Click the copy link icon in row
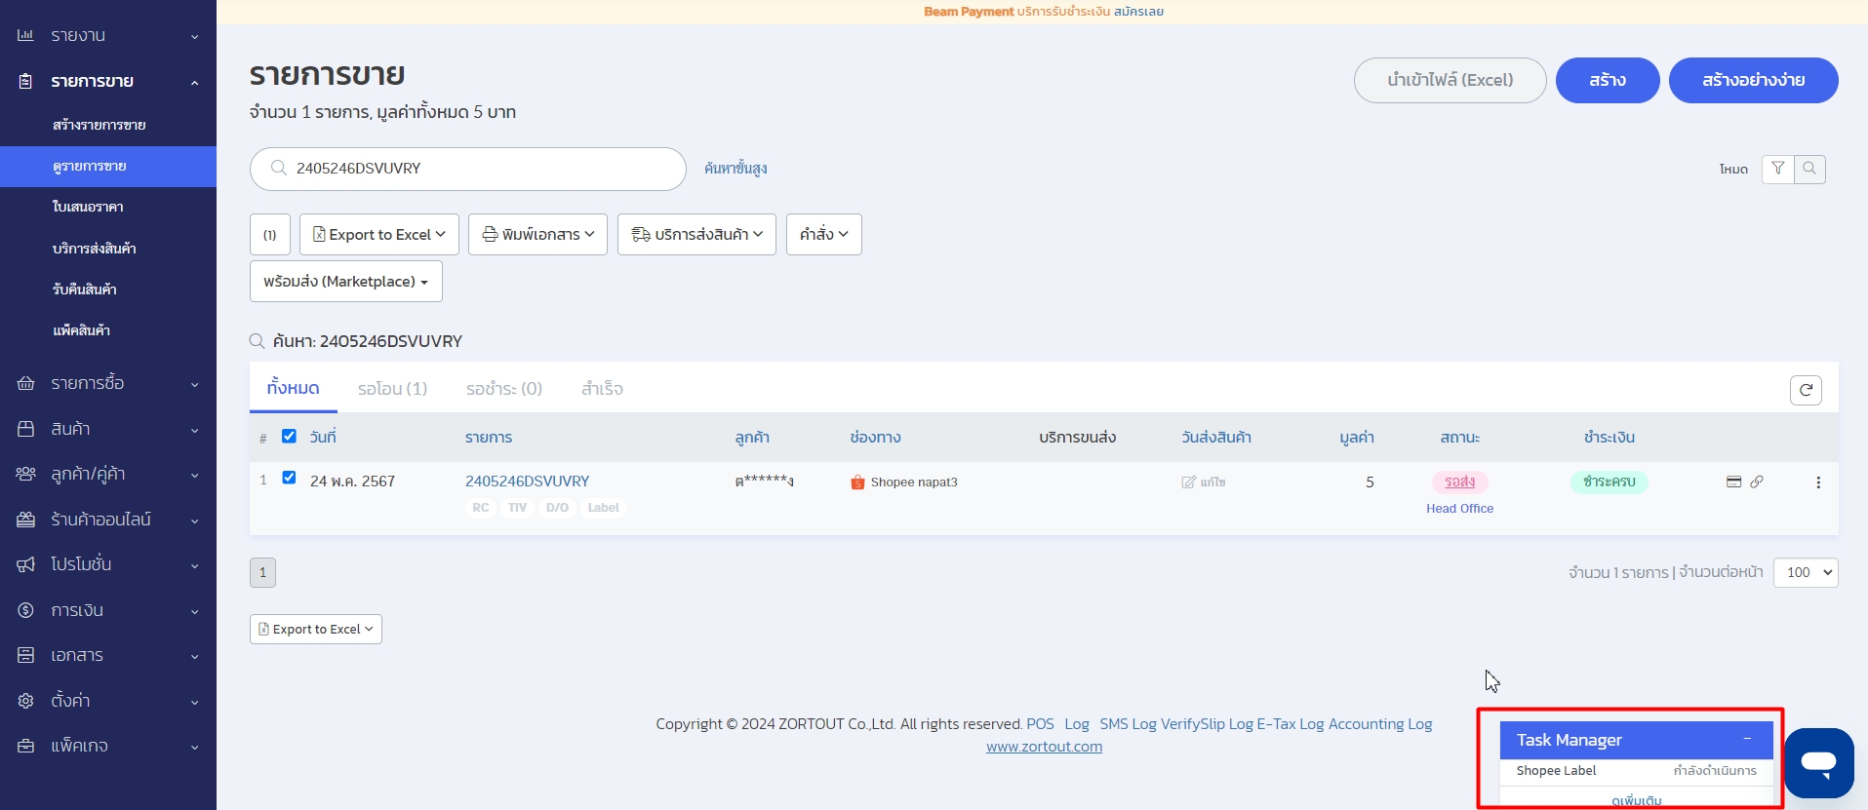The height and width of the screenshot is (810, 1868). pyautogui.click(x=1757, y=482)
